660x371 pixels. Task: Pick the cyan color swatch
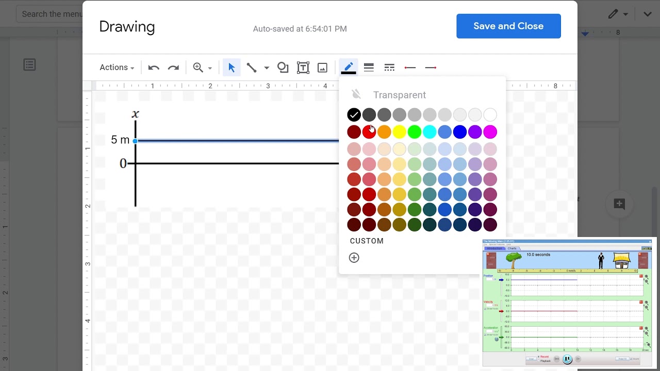[430, 132]
